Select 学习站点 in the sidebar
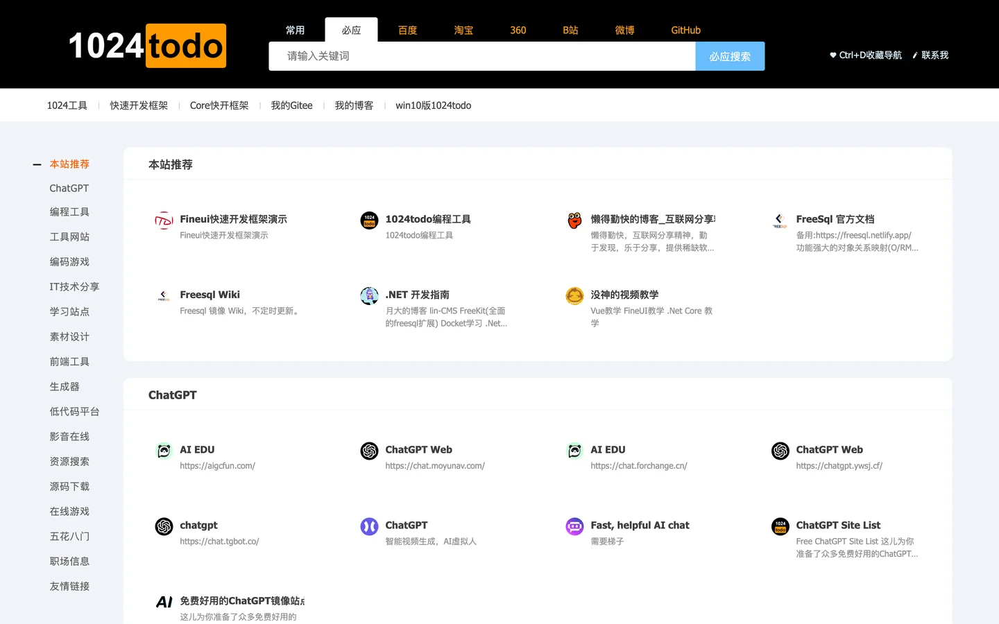Image resolution: width=999 pixels, height=624 pixels. click(x=69, y=312)
